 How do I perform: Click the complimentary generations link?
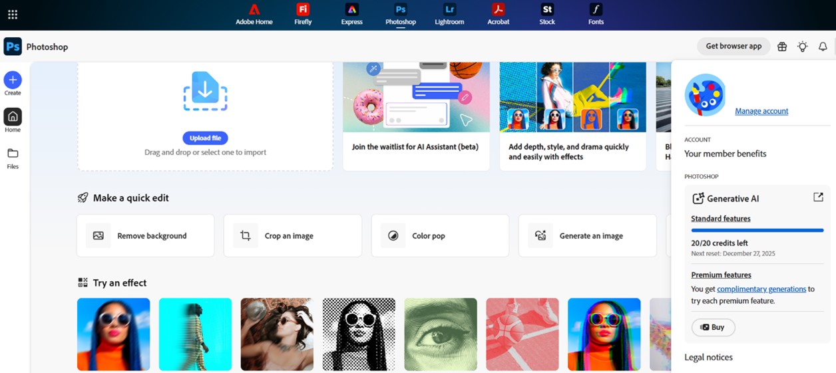761,289
